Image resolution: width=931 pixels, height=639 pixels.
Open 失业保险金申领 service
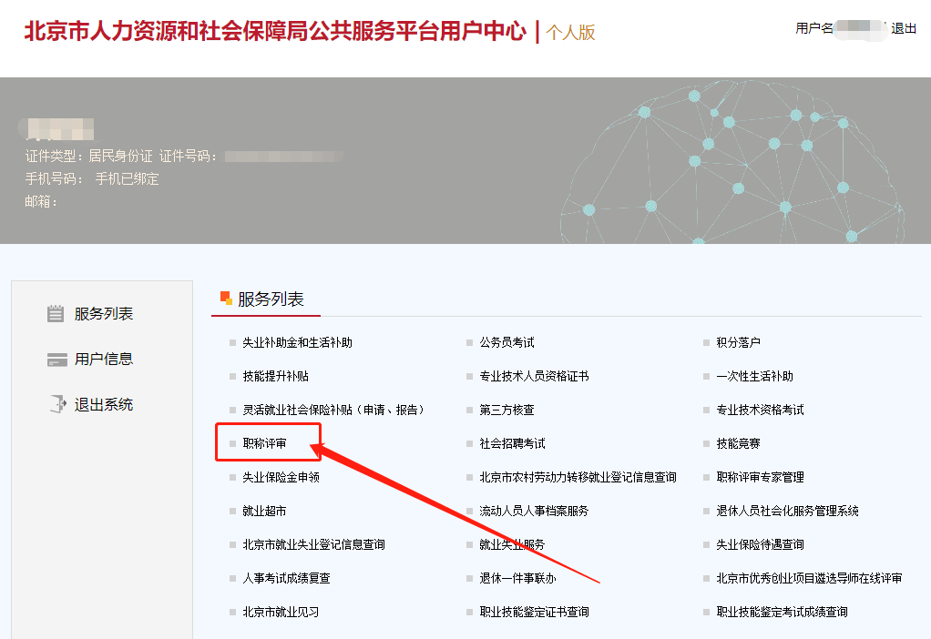click(284, 476)
